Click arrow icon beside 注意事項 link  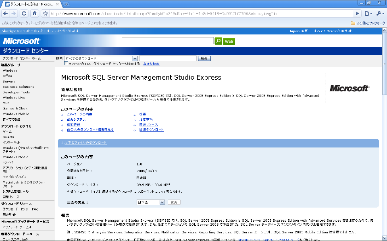pyautogui.click(x=135, y=120)
